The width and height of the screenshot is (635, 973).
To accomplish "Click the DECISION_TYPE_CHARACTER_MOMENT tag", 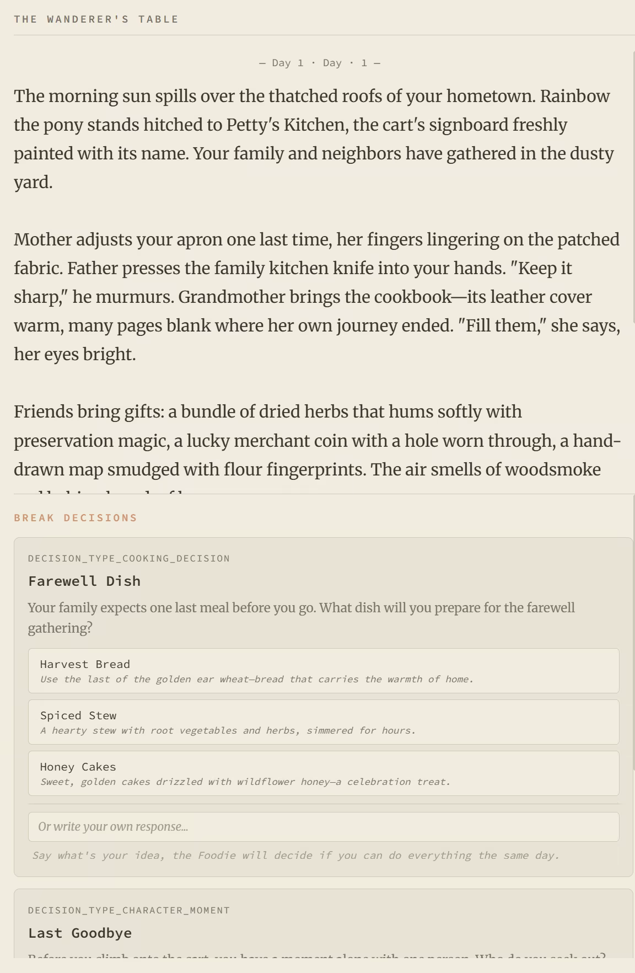I will coord(129,910).
